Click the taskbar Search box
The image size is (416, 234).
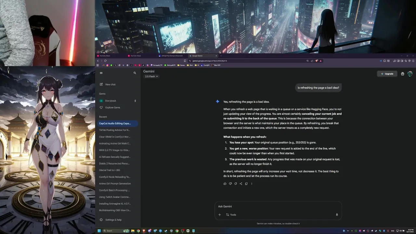[116, 231]
